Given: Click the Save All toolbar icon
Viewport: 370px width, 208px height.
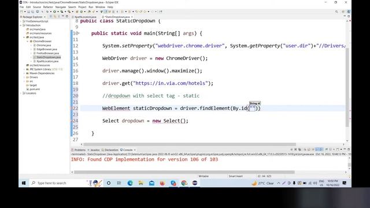Looking at the screenshot, I should tap(33, 12).
